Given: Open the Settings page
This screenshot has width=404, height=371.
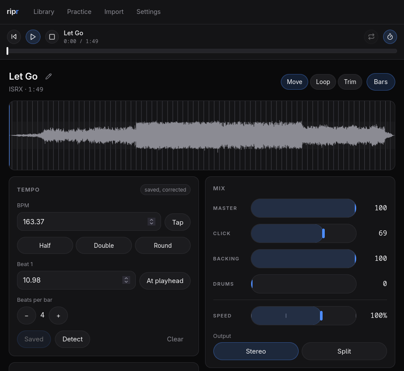Looking at the screenshot, I should pyautogui.click(x=148, y=12).
